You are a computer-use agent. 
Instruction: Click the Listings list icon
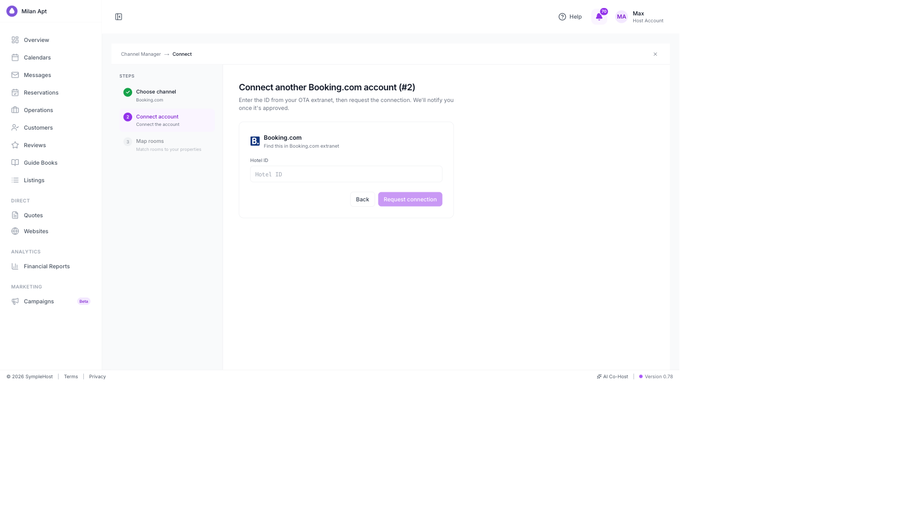(x=15, y=180)
